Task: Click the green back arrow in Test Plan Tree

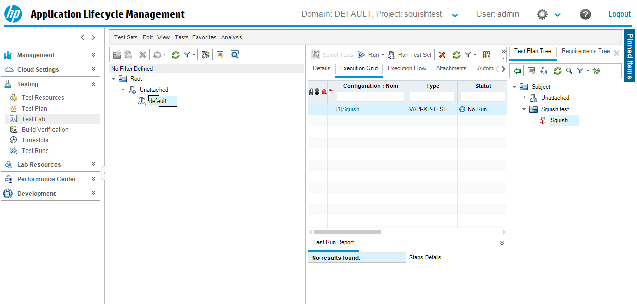Action: pyautogui.click(x=517, y=71)
